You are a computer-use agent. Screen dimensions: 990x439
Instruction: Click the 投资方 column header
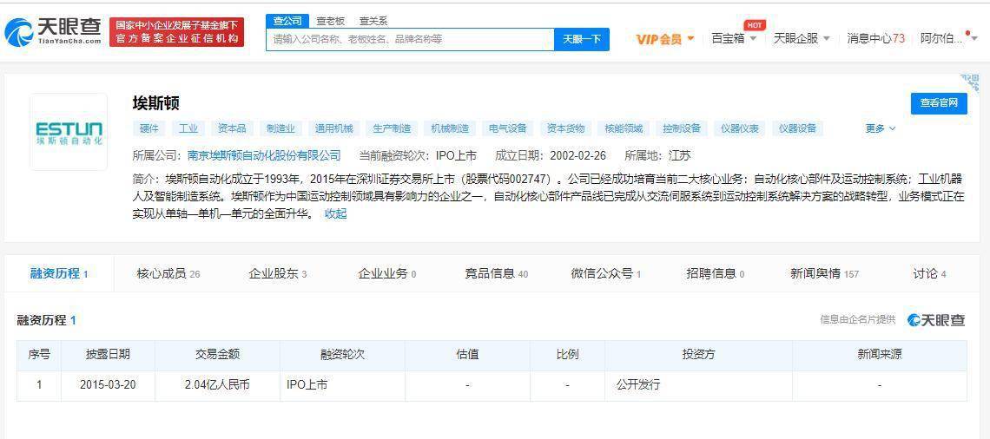tap(698, 355)
